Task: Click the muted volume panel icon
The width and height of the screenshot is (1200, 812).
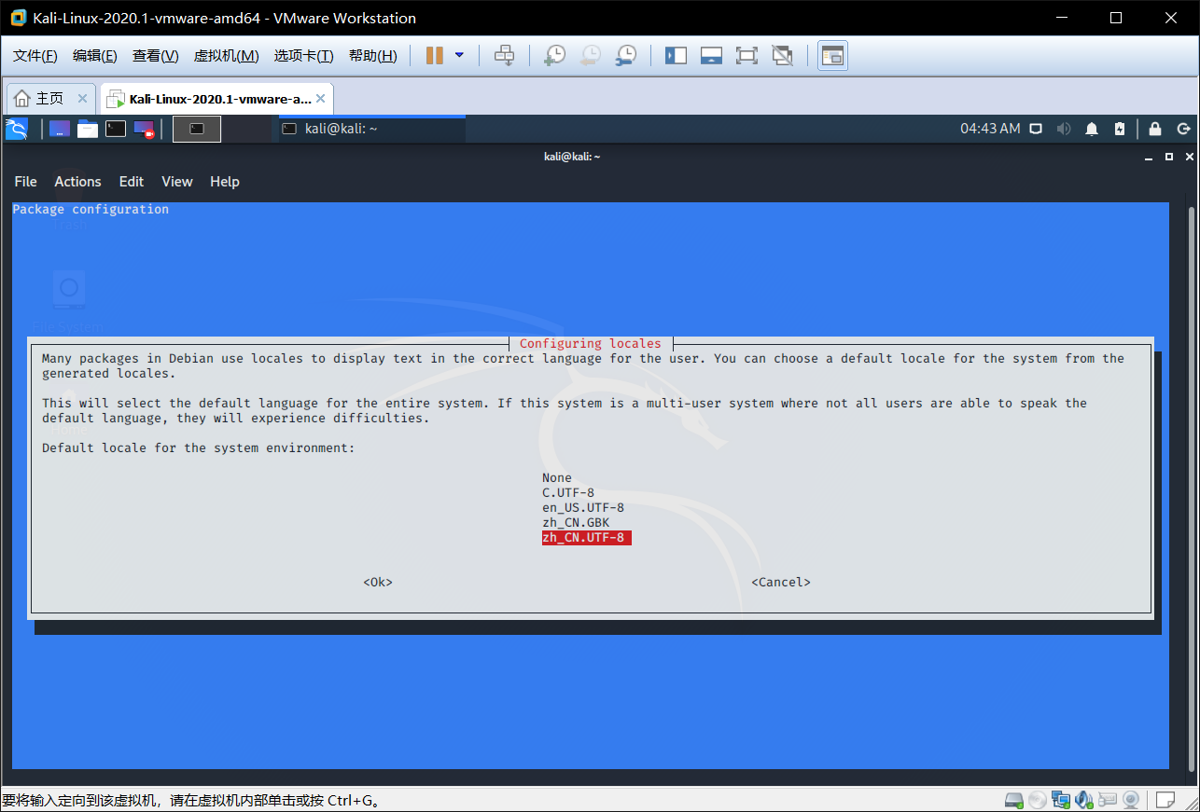Action: pos(1064,129)
